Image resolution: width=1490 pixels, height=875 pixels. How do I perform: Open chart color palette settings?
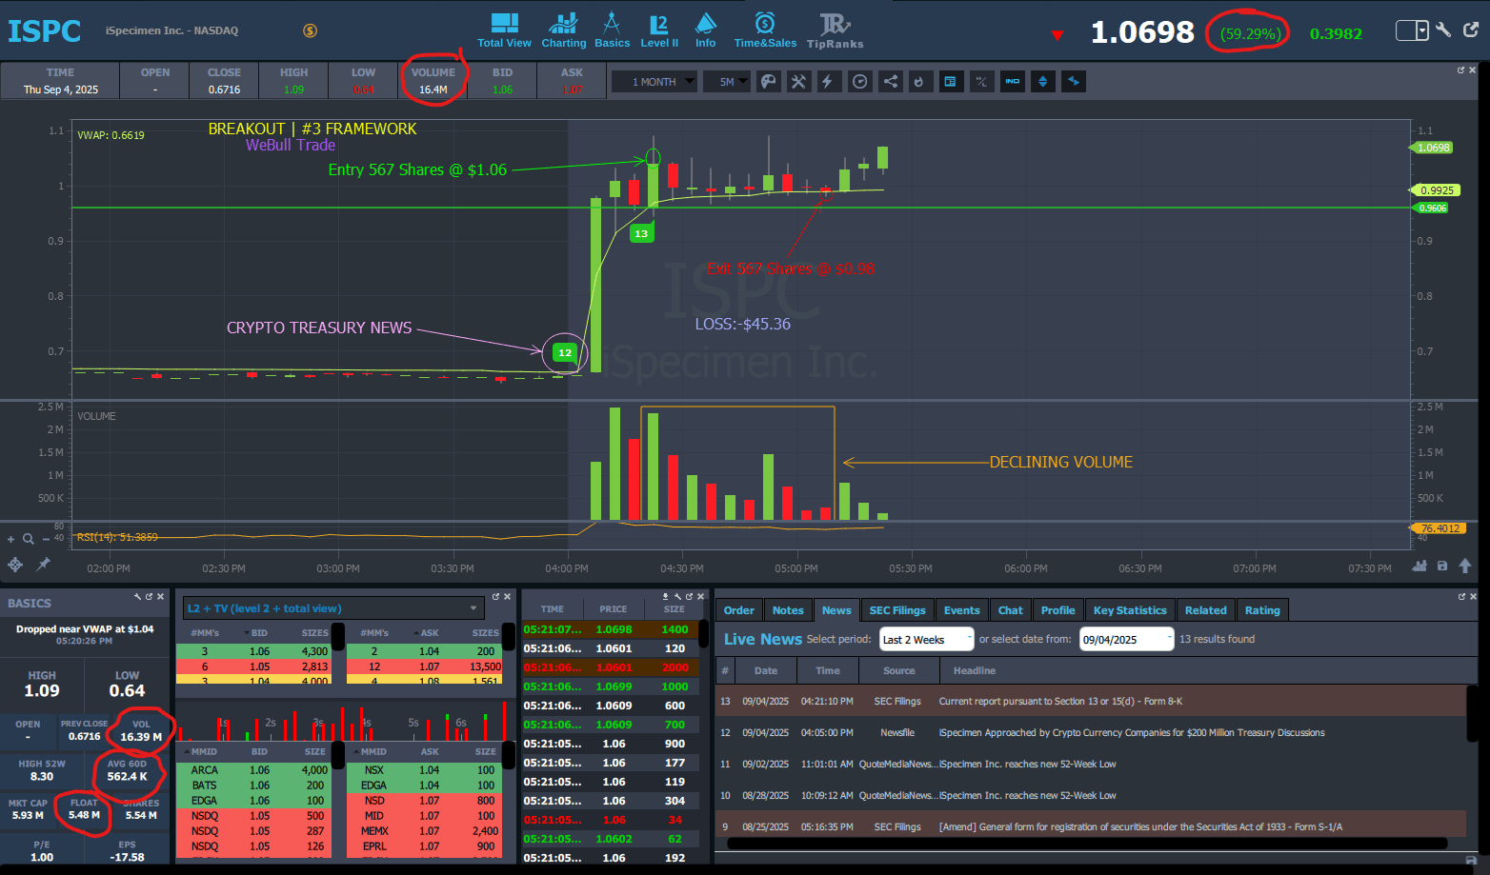tap(768, 82)
